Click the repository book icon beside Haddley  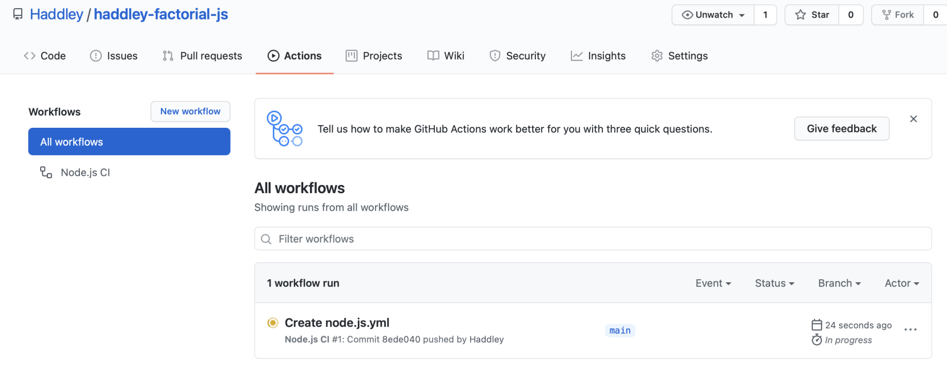pyautogui.click(x=18, y=14)
